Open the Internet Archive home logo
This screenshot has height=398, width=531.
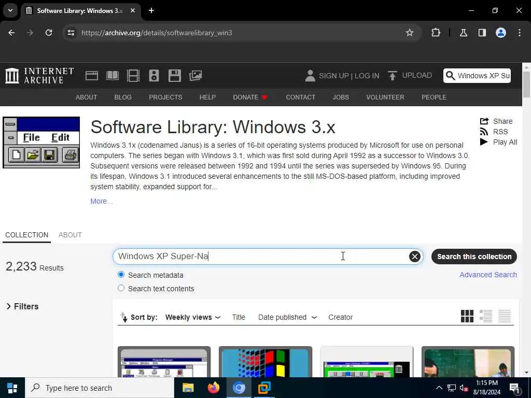[x=39, y=76]
